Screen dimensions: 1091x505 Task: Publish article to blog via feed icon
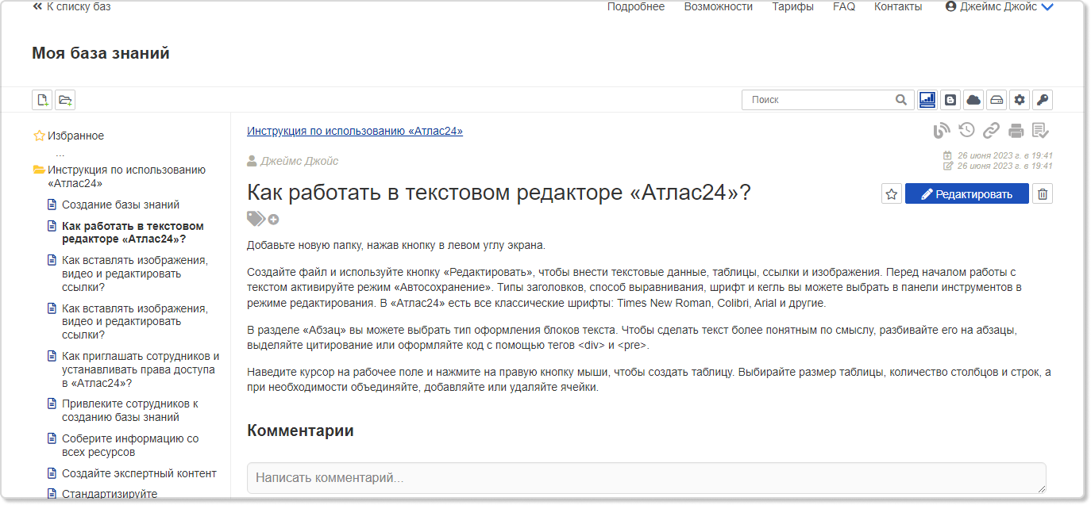click(942, 131)
